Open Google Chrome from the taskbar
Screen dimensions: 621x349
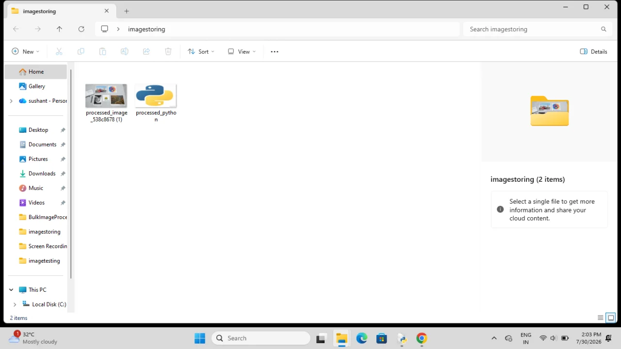click(x=422, y=338)
